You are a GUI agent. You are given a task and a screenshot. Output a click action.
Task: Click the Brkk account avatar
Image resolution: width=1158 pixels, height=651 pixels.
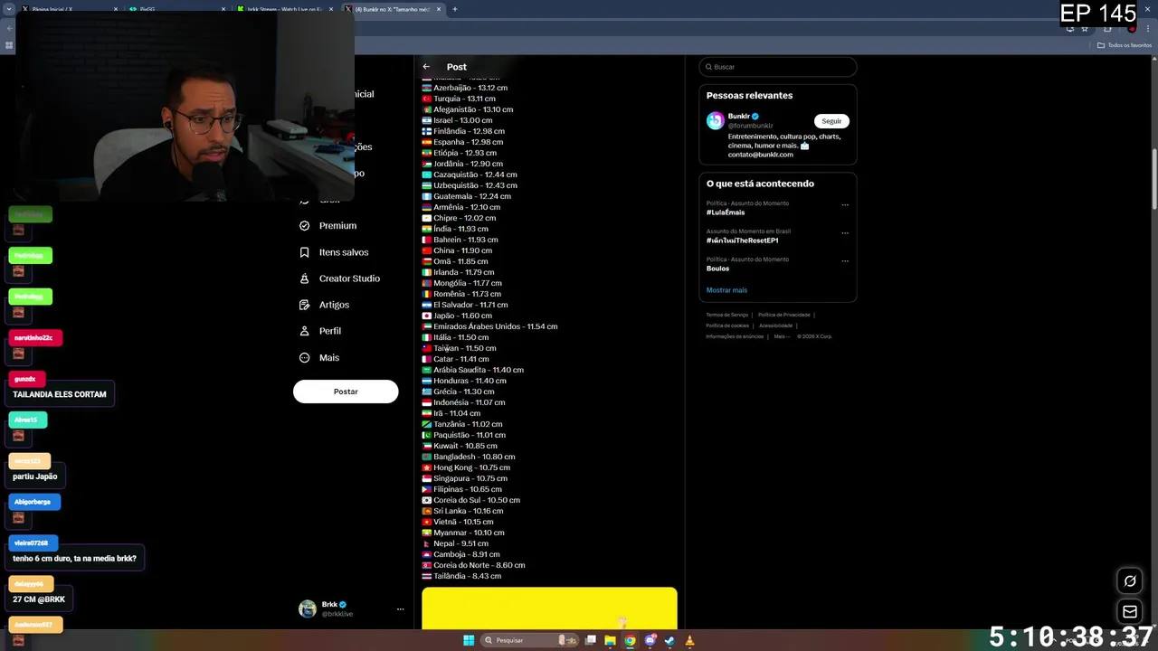click(308, 609)
